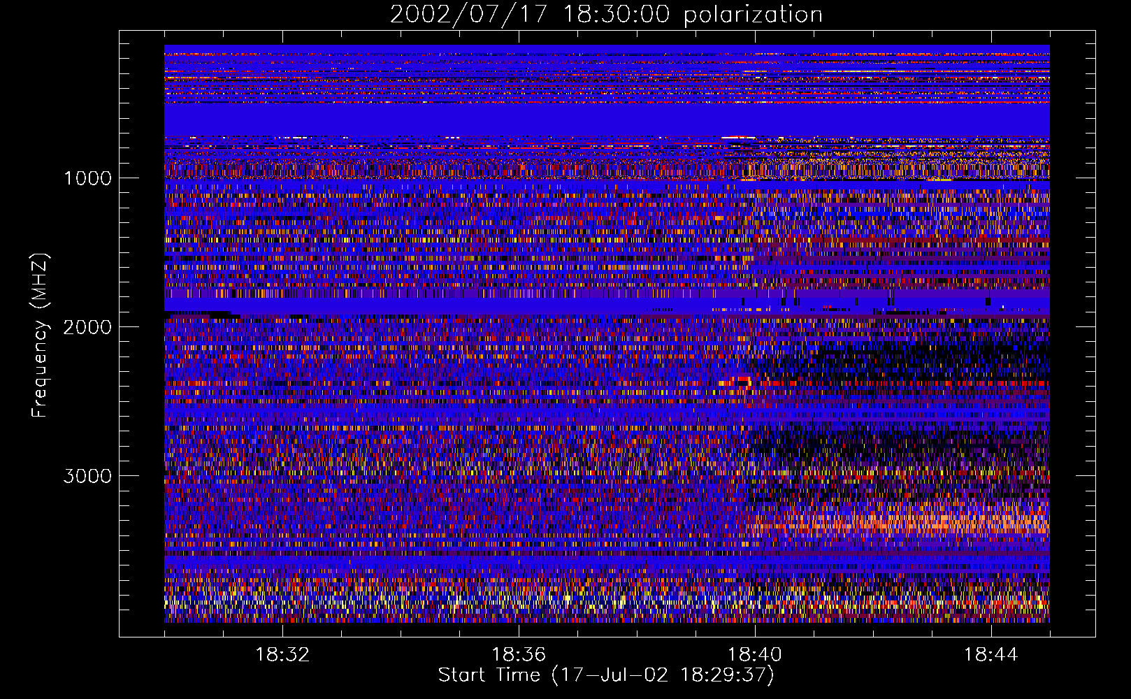1131x699 pixels.
Task: Click the plot title '2002/07/17 18:30:00 polarization'
Action: (x=606, y=15)
